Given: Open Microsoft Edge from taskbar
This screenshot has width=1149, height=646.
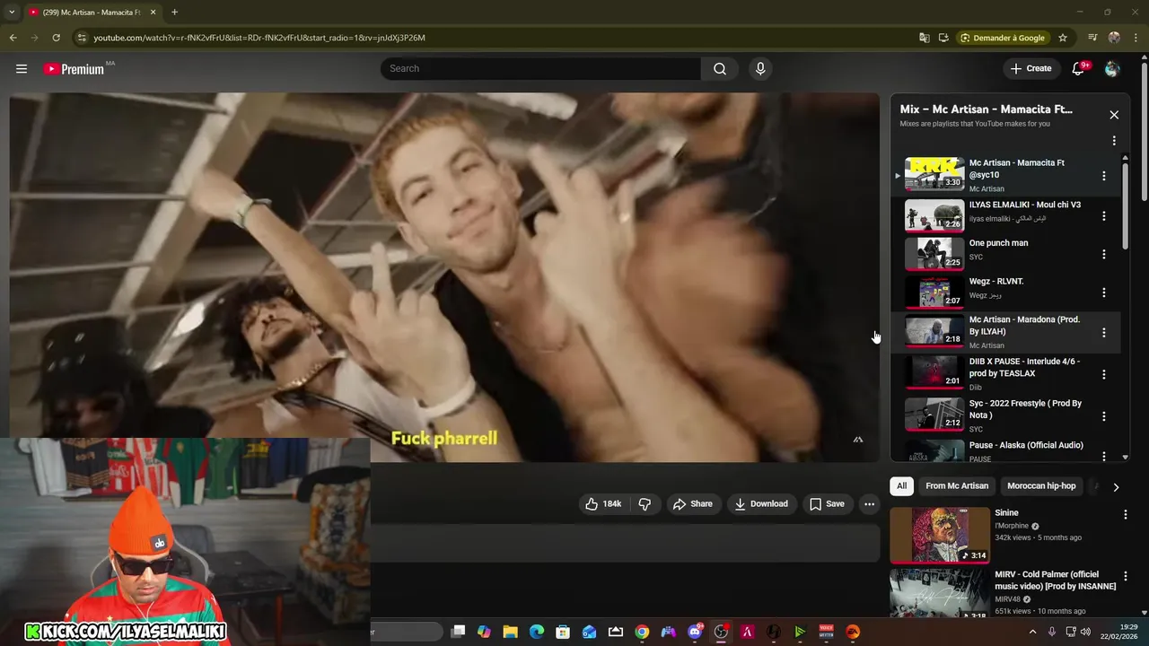Looking at the screenshot, I should tap(537, 632).
